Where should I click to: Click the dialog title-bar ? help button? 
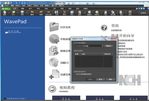(x=109, y=38)
